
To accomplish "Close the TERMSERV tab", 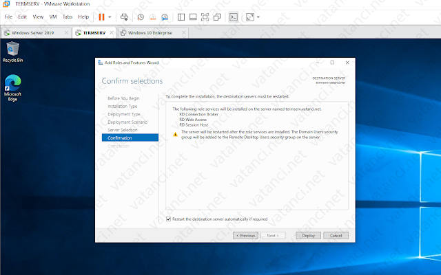I will (112, 33).
